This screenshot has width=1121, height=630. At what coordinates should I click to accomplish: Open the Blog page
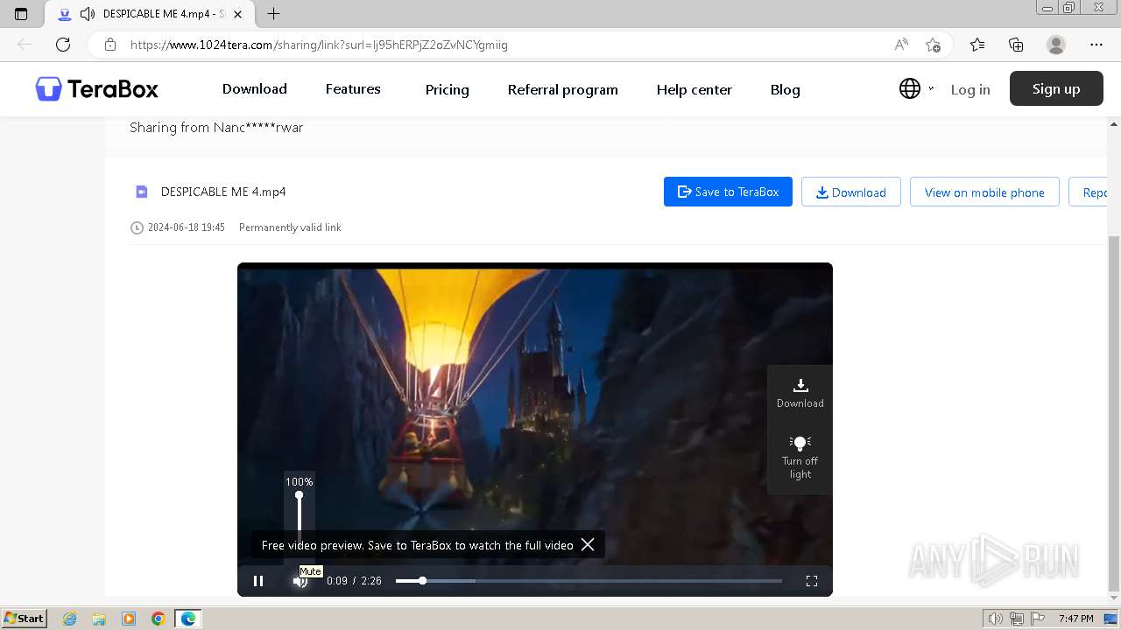pyautogui.click(x=786, y=89)
